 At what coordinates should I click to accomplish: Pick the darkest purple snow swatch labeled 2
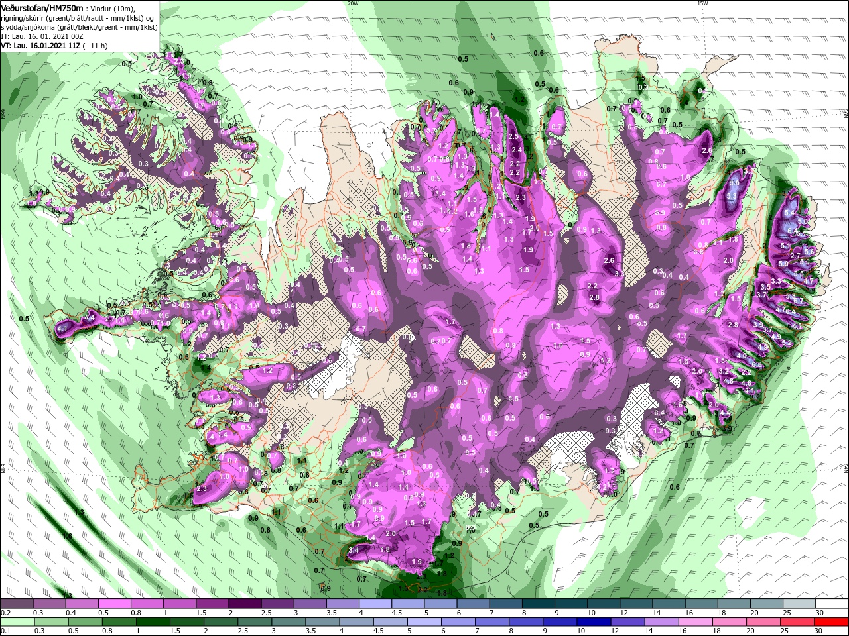(x=245, y=604)
